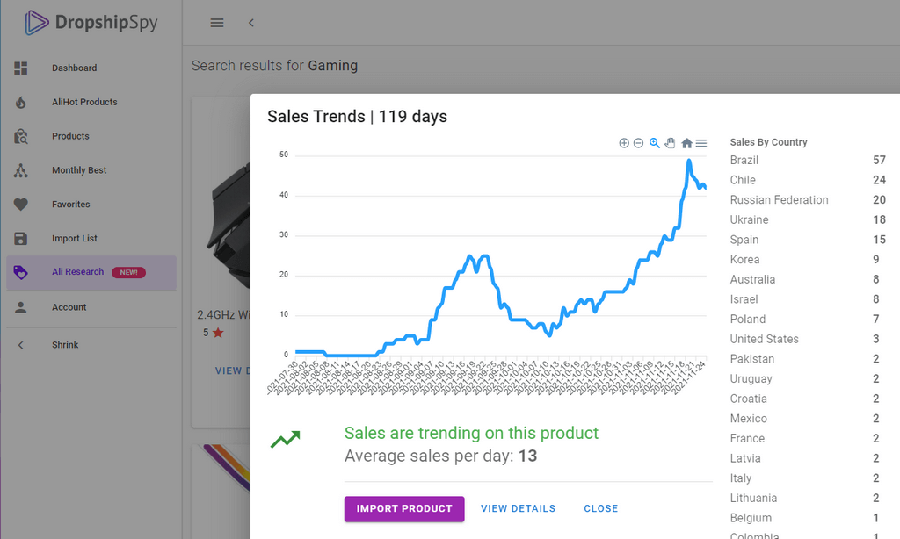Open the Dashboard section
This screenshot has width=900, height=539.
coord(74,68)
